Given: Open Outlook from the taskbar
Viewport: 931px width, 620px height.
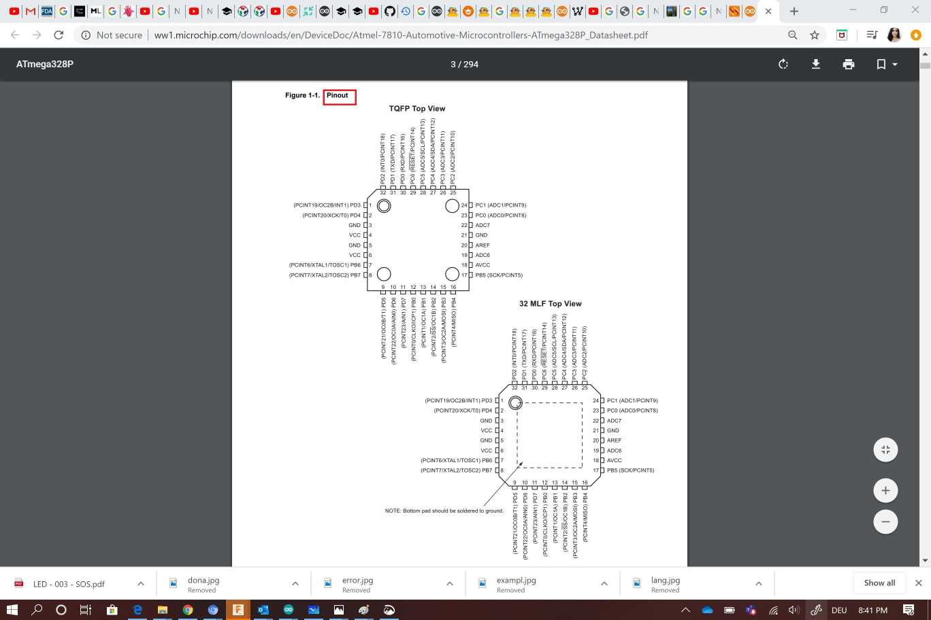Looking at the screenshot, I should tap(263, 610).
